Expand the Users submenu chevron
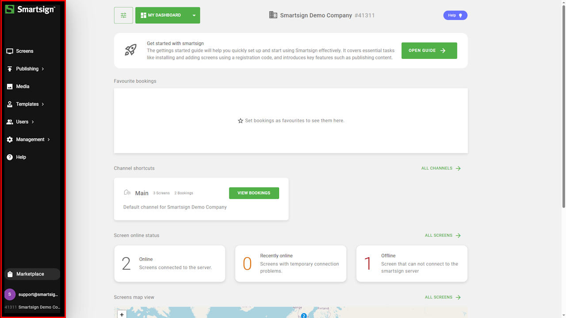566x318 pixels. pyautogui.click(x=33, y=122)
